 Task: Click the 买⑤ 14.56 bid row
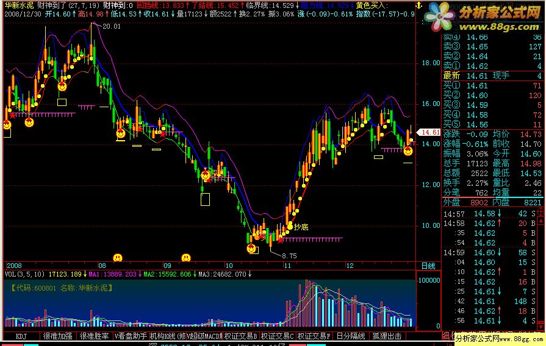[x=492, y=124]
